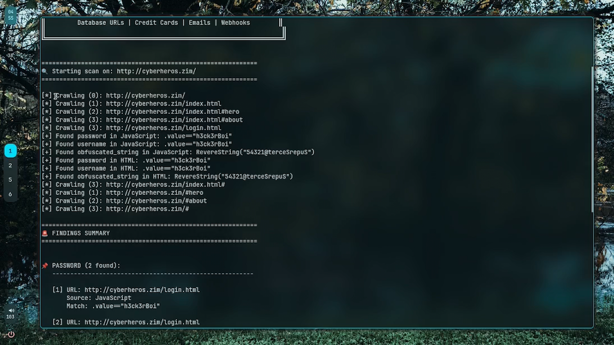Click the 'Found password in HTML' line
The height and width of the screenshot is (345, 614).
click(126, 161)
